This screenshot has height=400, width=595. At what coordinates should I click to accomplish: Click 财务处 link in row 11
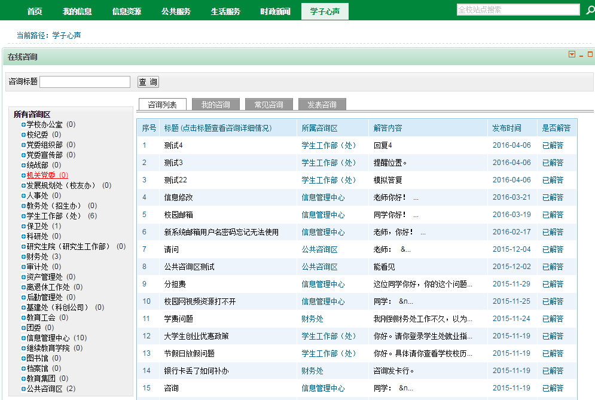[312, 319]
